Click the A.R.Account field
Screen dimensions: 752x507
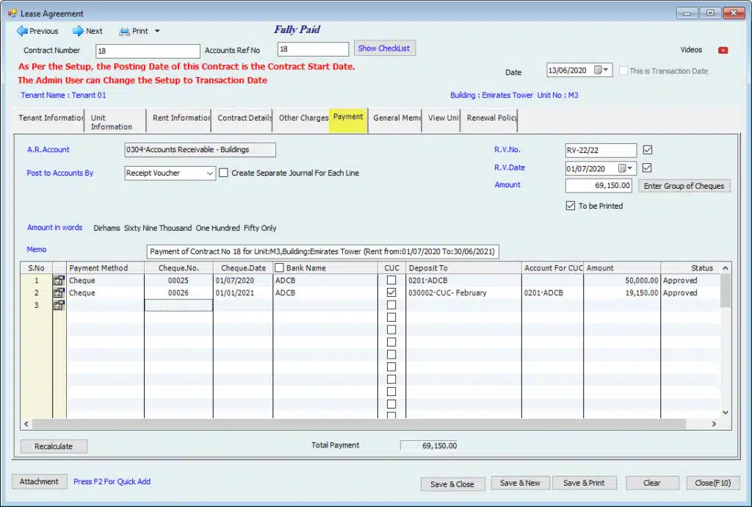[200, 150]
